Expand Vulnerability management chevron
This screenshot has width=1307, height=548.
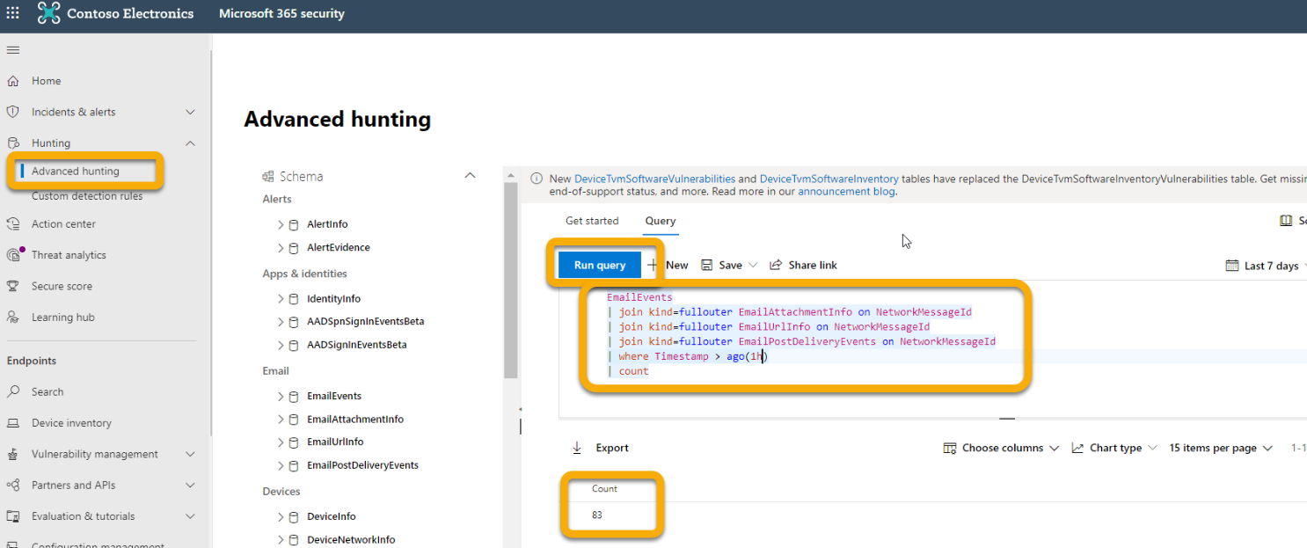coord(191,454)
